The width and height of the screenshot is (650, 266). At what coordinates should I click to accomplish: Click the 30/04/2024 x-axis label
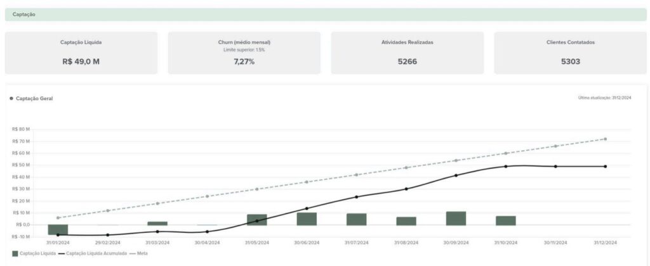coord(208,243)
